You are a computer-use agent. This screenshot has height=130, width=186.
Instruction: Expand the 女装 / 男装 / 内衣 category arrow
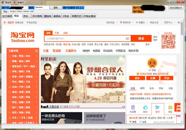pyautogui.click(x=36, y=56)
